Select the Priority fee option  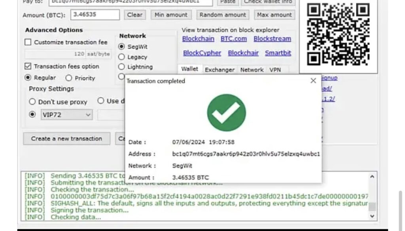point(69,78)
